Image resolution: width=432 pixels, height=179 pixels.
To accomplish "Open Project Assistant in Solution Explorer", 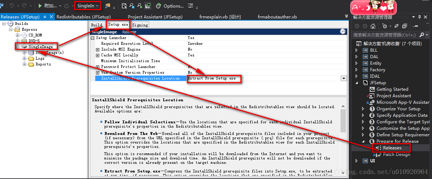I will coord(394,96).
